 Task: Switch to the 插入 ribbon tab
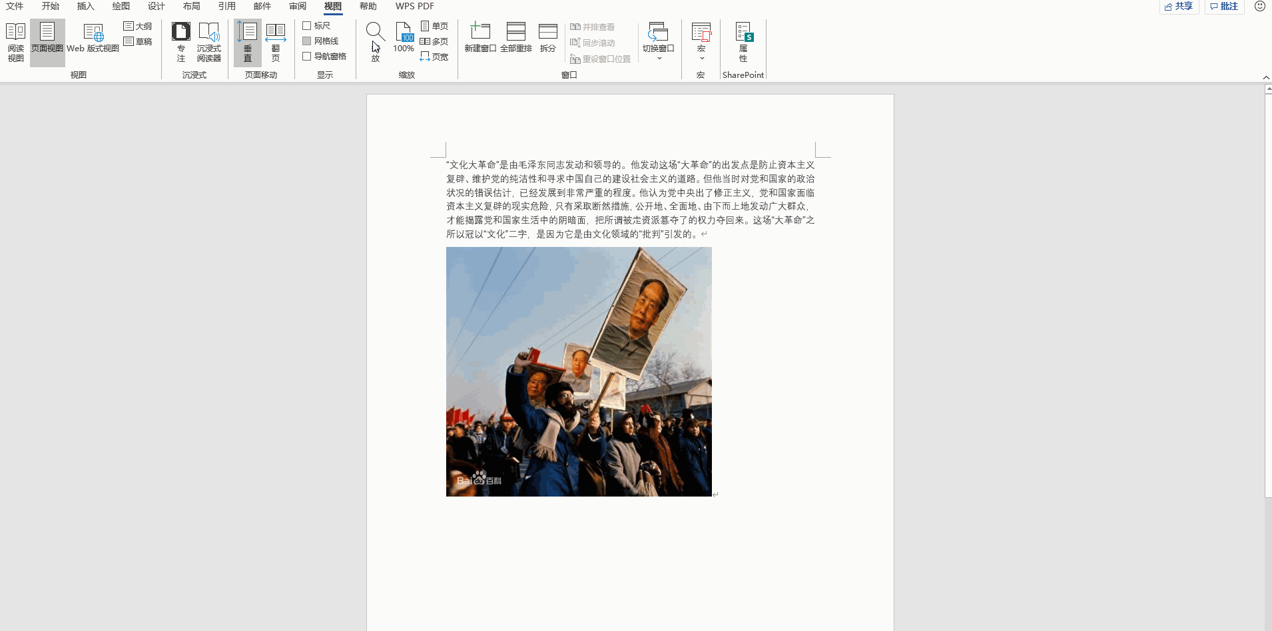point(85,6)
